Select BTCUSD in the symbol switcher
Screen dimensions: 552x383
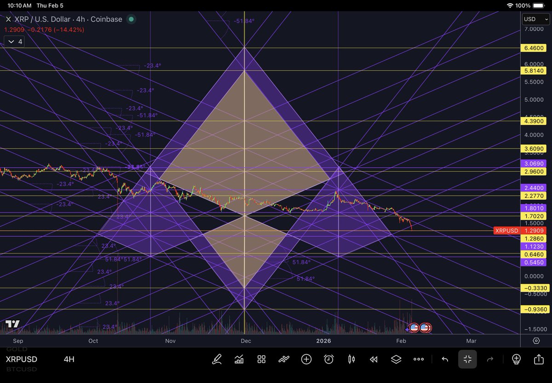[x=21, y=369]
